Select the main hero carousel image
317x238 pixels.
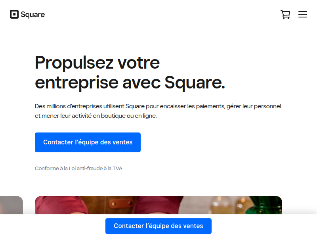[158, 205]
